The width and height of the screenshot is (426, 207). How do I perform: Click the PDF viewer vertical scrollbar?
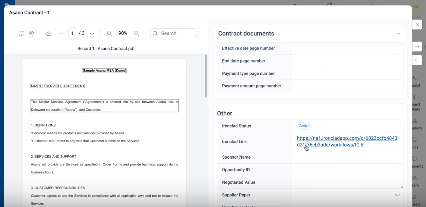click(206, 76)
